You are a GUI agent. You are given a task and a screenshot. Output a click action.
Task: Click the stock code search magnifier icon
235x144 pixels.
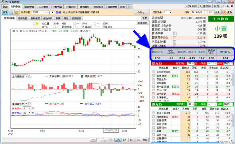(x=48, y=12)
